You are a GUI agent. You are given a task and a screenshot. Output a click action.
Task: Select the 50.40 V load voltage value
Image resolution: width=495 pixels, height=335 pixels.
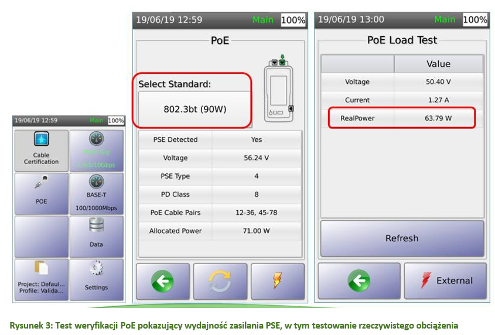tap(438, 82)
